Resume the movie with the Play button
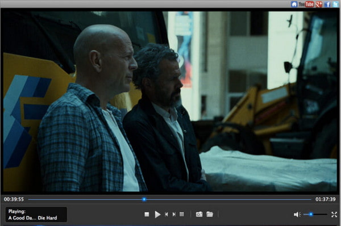Screen dimensions: 341x226 [x=157, y=215]
